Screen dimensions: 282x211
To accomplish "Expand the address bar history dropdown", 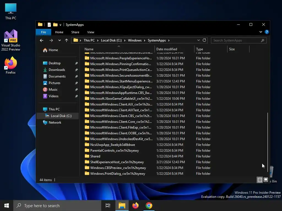I will pos(199,40).
